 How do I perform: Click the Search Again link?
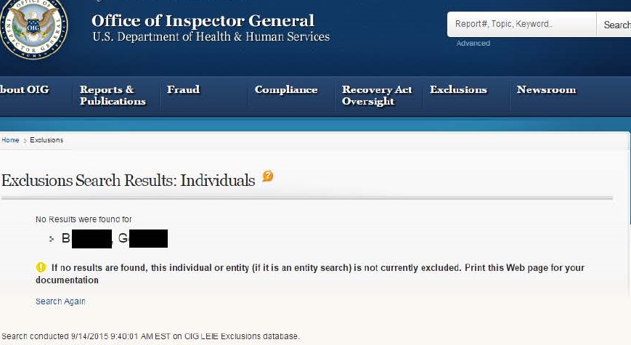coord(60,301)
